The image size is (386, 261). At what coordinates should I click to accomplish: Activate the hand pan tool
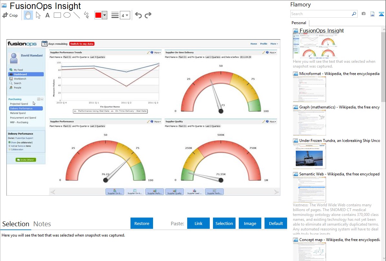[28, 15]
